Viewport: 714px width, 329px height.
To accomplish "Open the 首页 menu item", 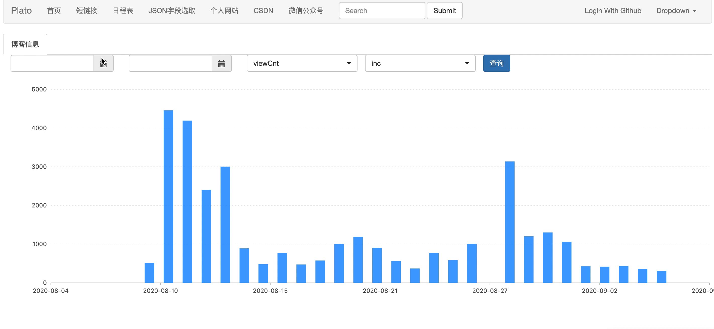I will pos(54,10).
